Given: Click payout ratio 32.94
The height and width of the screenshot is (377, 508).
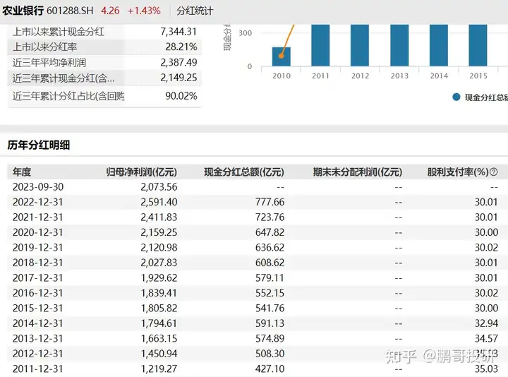Looking at the screenshot, I should (486, 323).
